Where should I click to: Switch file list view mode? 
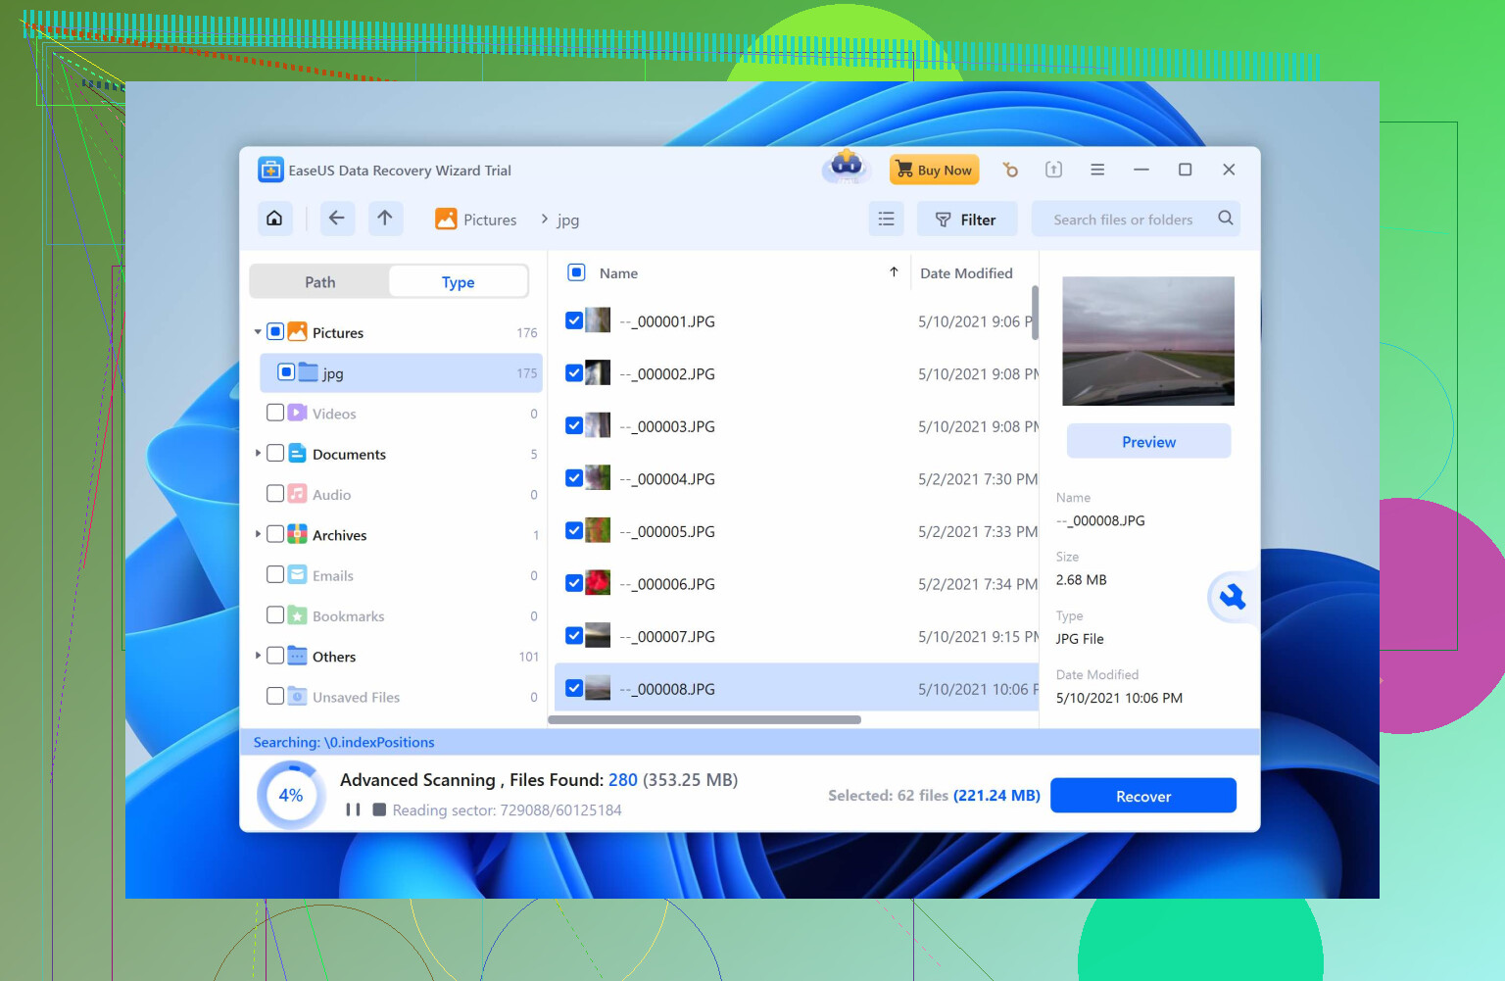click(x=886, y=220)
